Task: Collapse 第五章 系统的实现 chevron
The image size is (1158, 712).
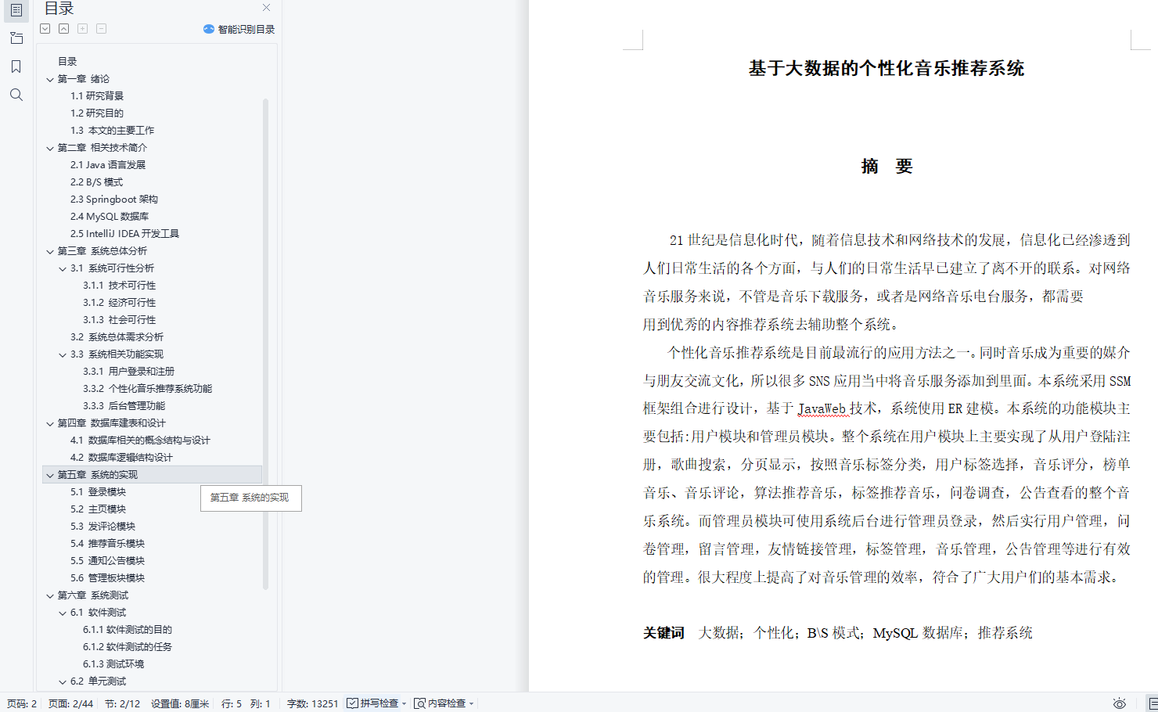Action: (x=50, y=475)
